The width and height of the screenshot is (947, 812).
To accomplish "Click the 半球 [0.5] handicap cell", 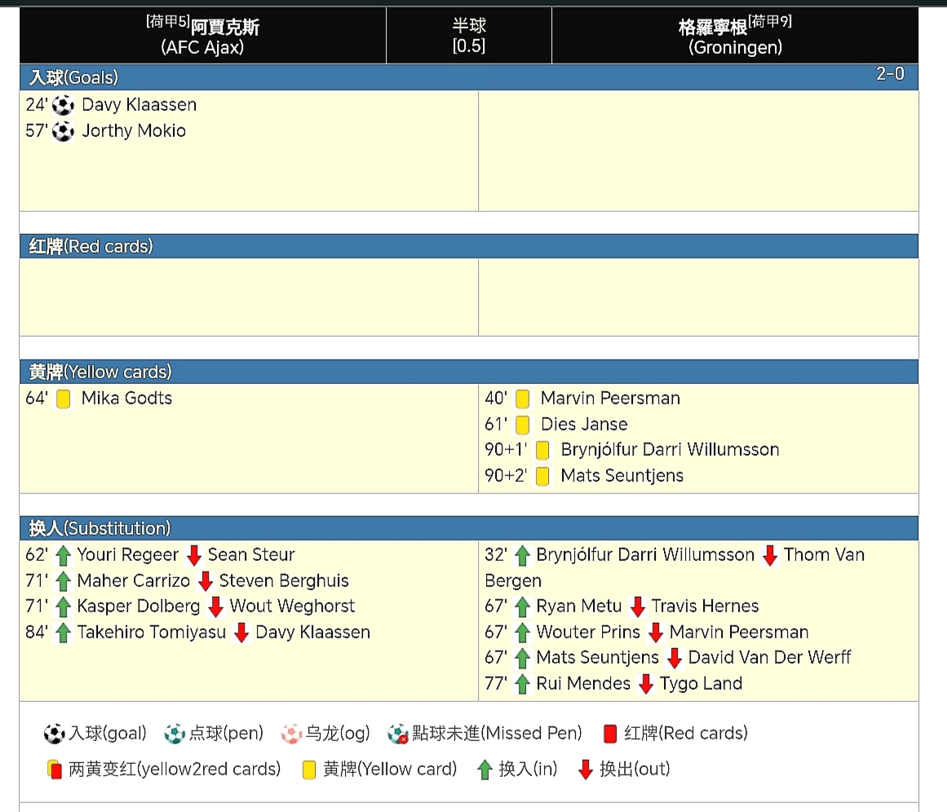I will [469, 36].
